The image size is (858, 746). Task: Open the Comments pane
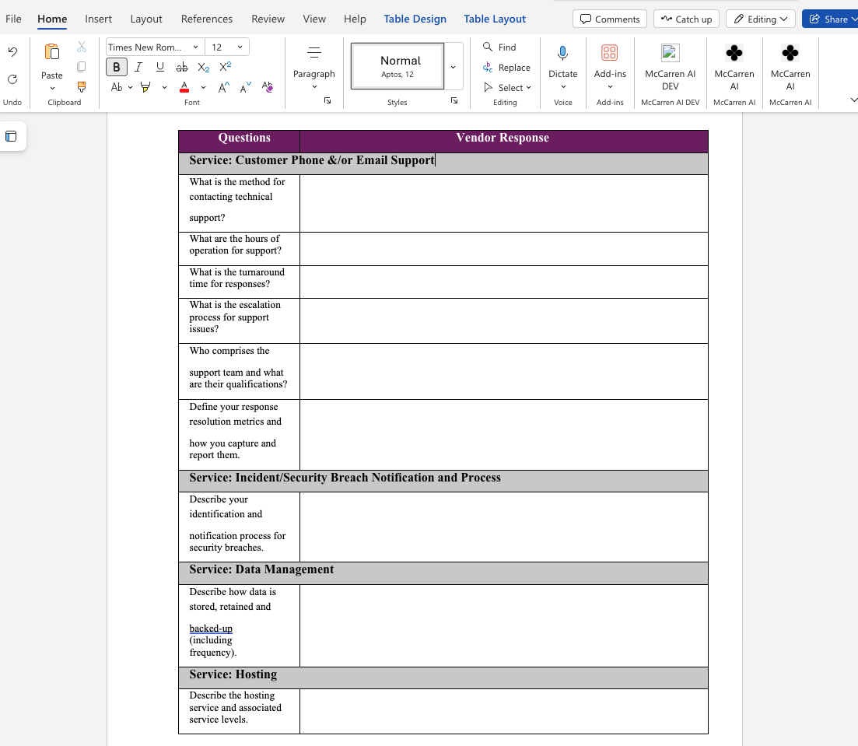click(610, 19)
